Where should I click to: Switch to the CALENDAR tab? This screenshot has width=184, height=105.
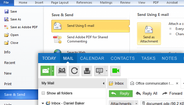coord(92,58)
